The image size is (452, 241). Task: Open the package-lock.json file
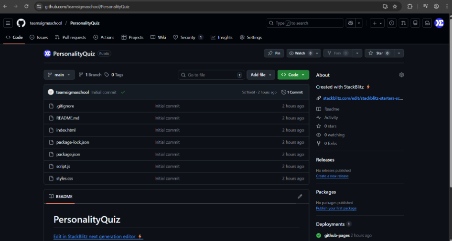[x=73, y=142]
